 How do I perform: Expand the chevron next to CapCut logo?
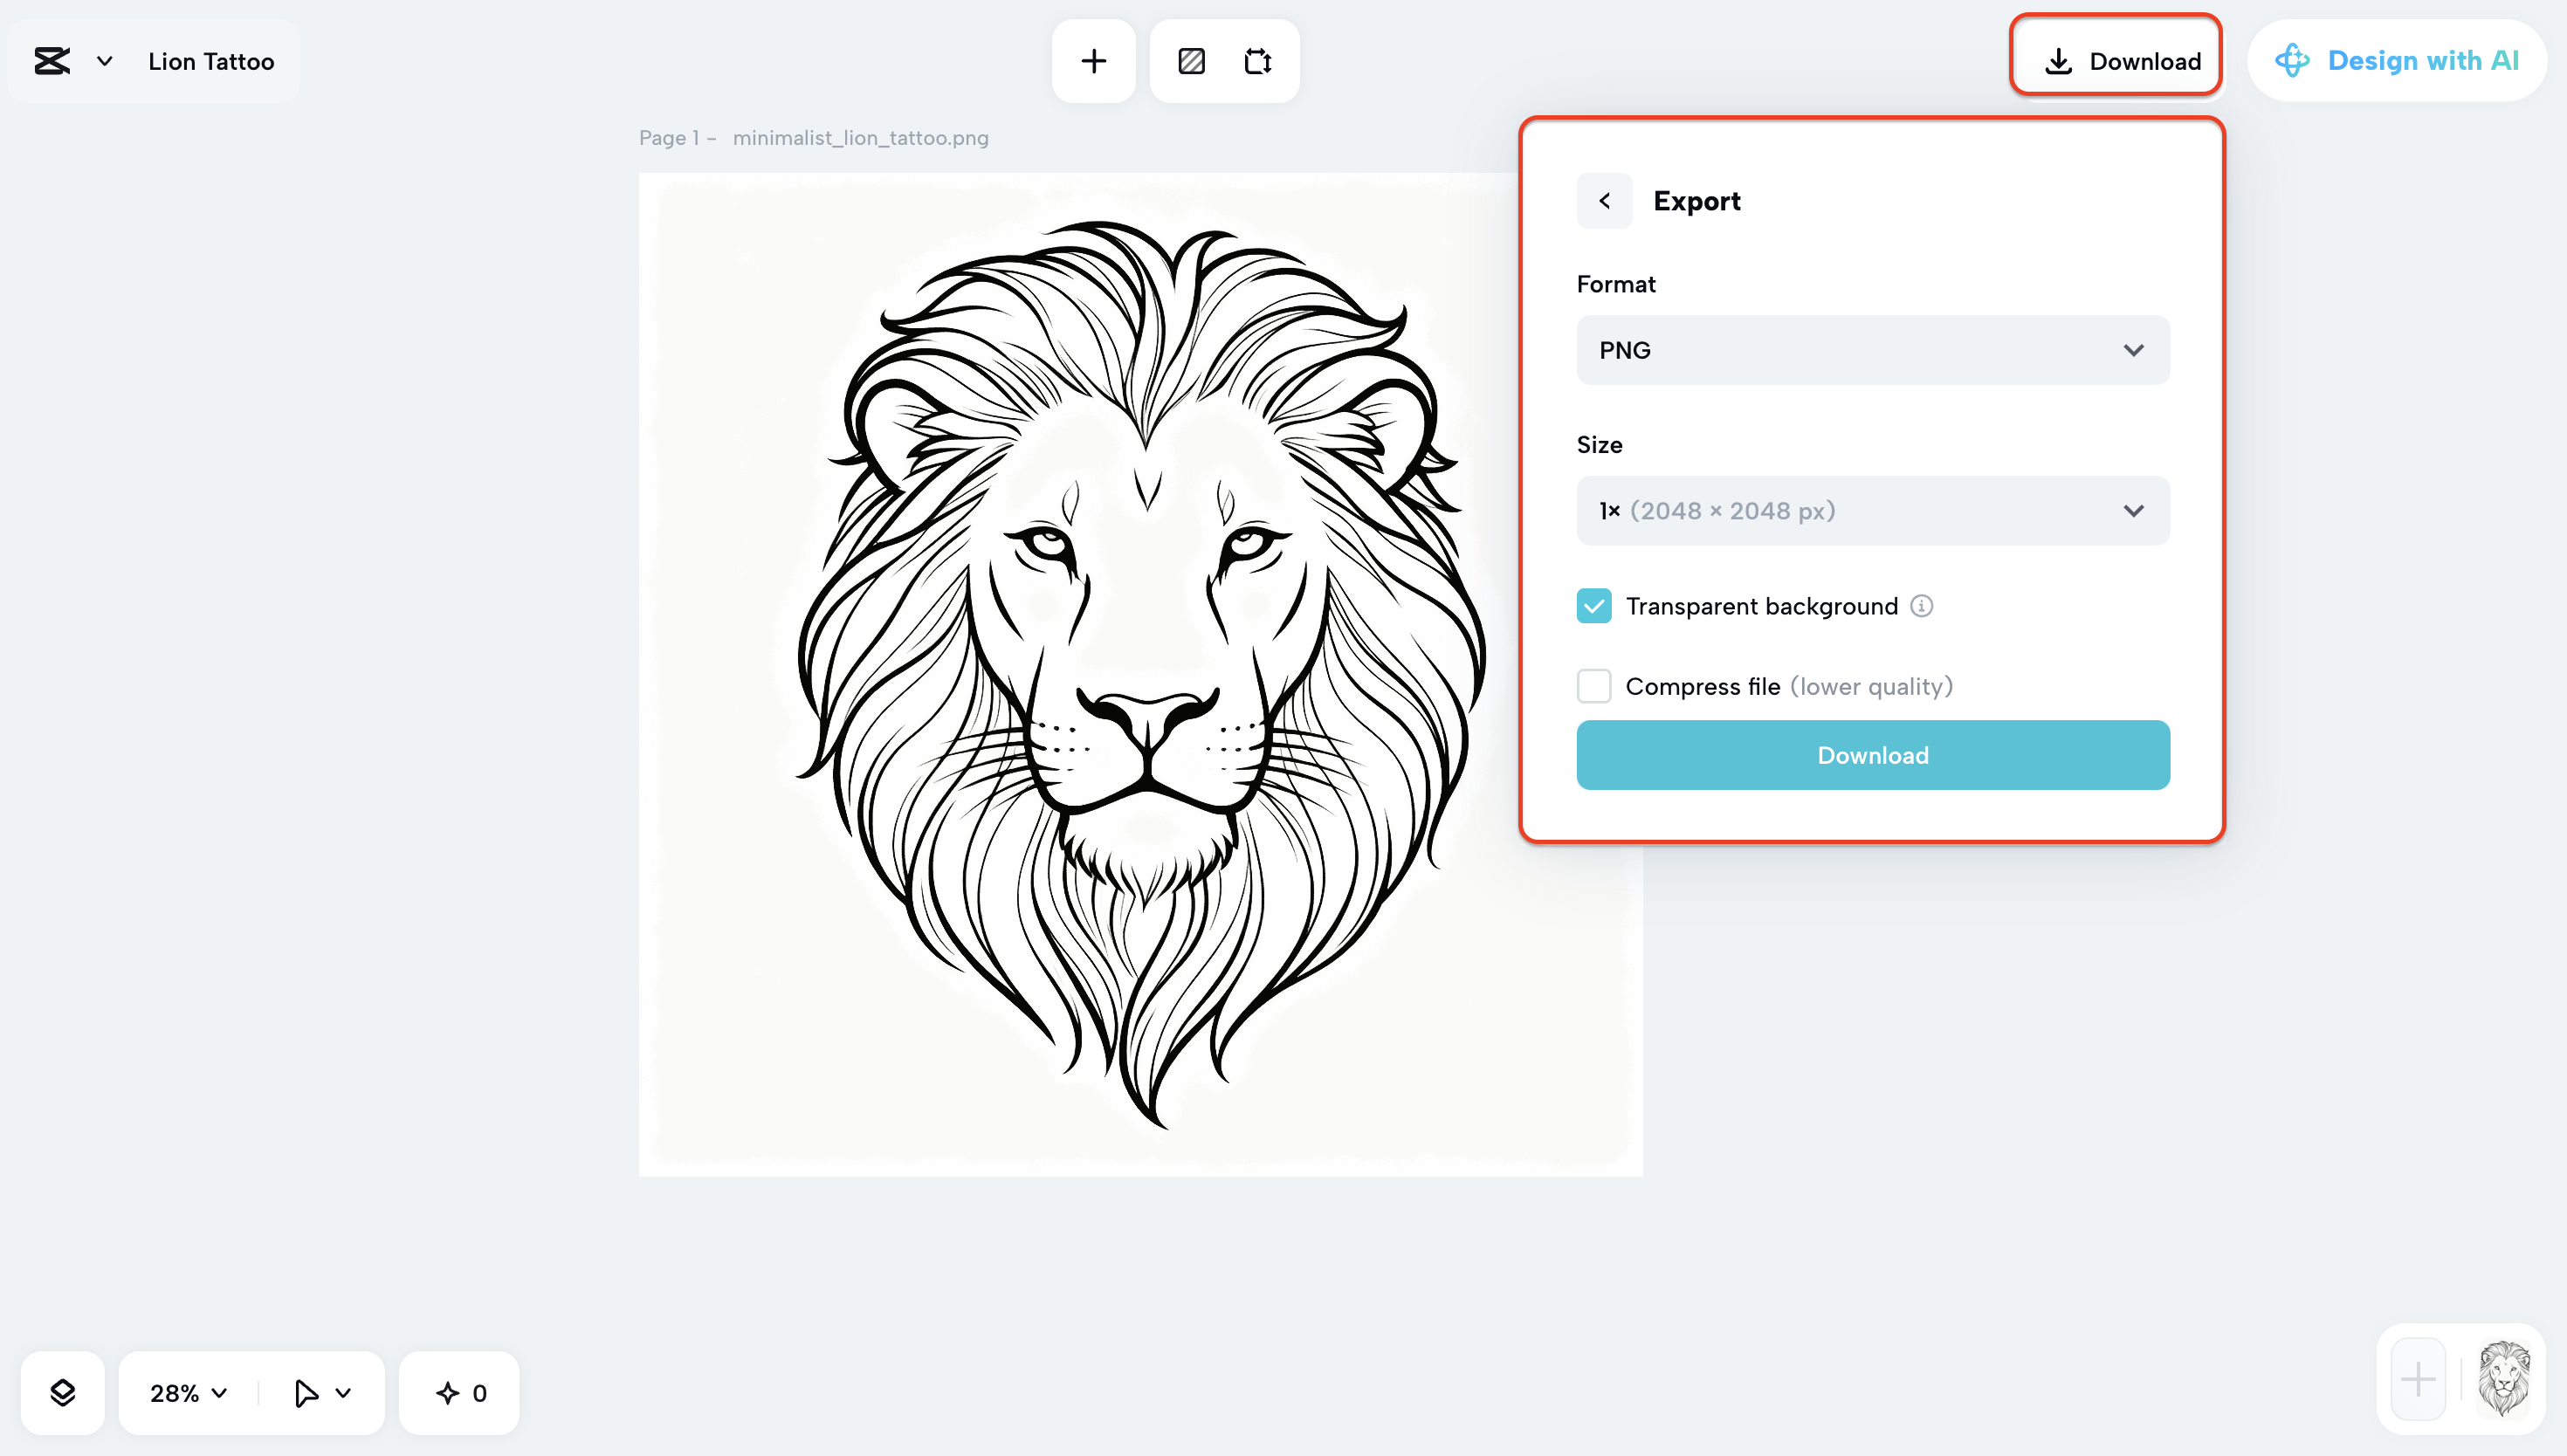104,61
